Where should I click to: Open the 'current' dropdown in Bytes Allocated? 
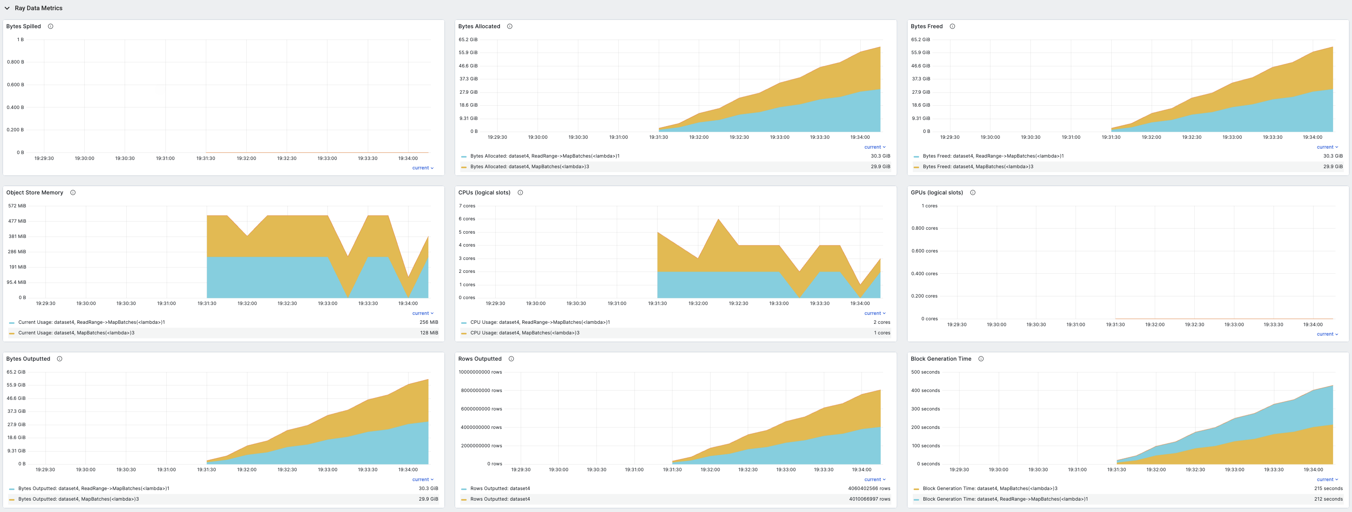pyautogui.click(x=875, y=147)
